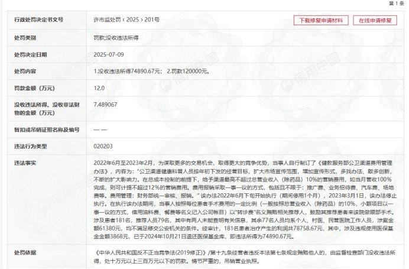
Task: Click the fine amount value 12.0
Action: pyautogui.click(x=99, y=88)
